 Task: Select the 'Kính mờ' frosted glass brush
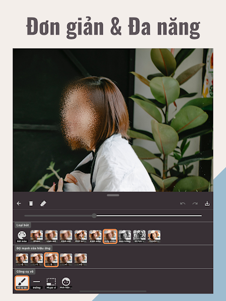point(66,236)
